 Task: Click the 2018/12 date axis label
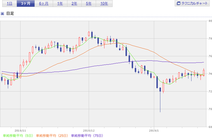[89, 131]
